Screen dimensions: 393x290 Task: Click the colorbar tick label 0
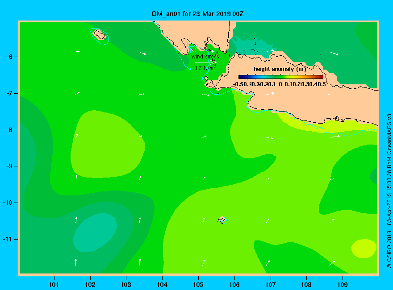(x=280, y=84)
